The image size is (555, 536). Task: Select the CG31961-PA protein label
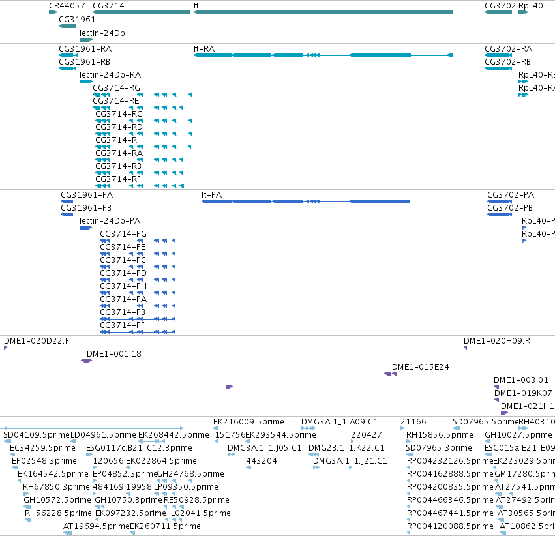87,194
